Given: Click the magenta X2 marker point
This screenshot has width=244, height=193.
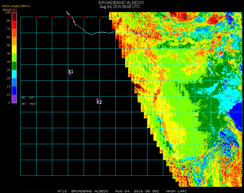Looking at the screenshot, I should coord(97,99).
